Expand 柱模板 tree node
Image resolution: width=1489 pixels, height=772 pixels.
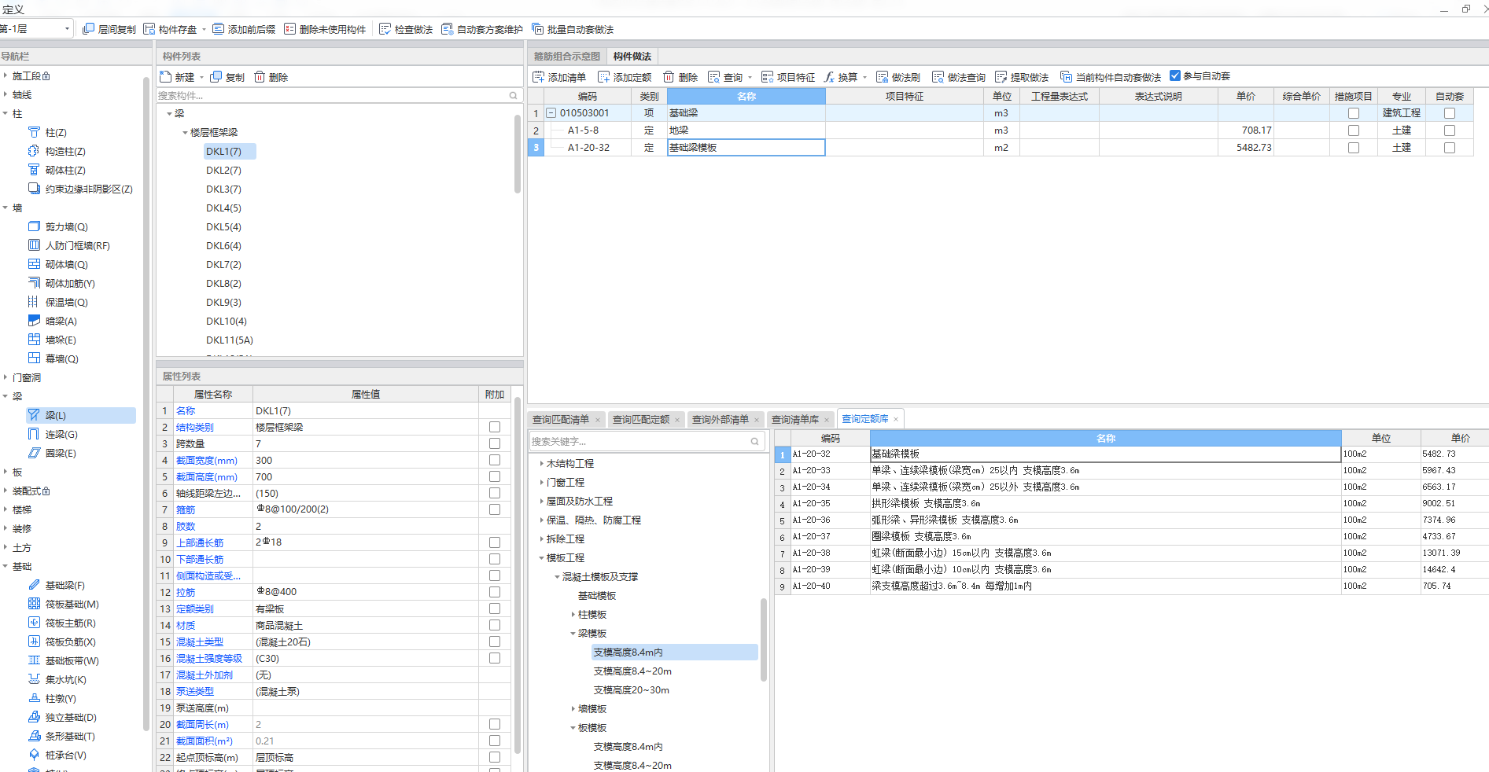[x=573, y=614]
